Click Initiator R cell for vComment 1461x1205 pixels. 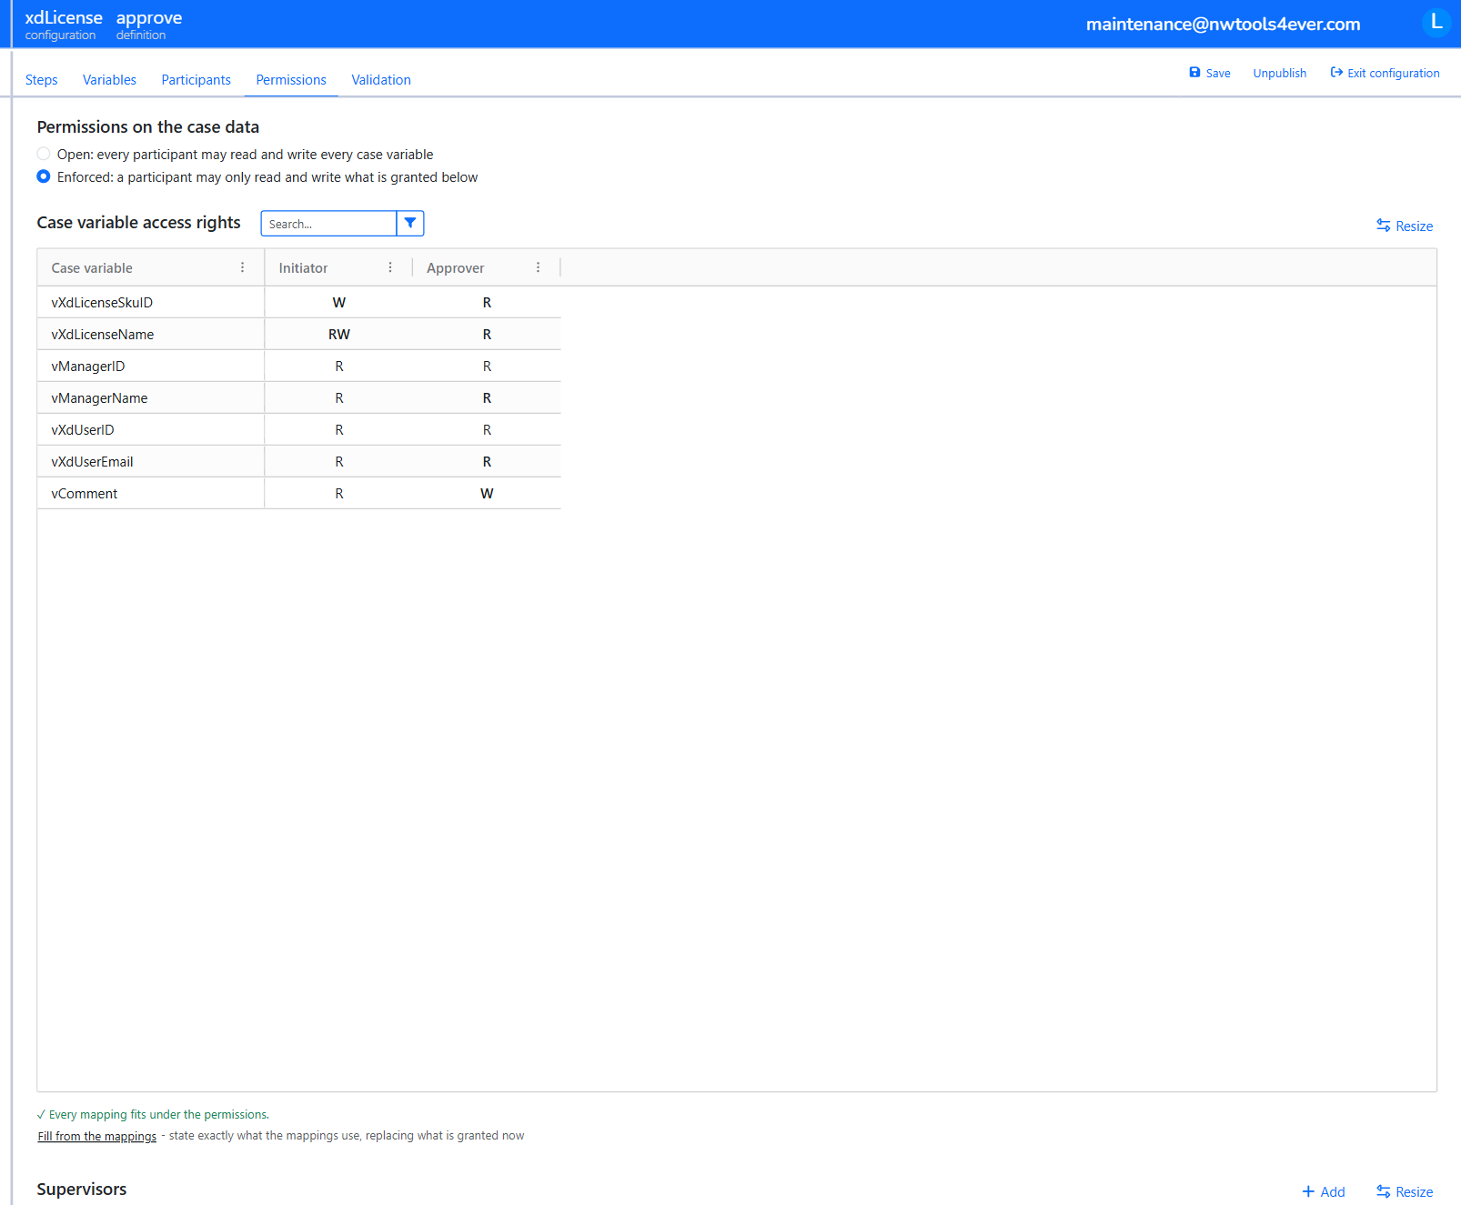[338, 493]
